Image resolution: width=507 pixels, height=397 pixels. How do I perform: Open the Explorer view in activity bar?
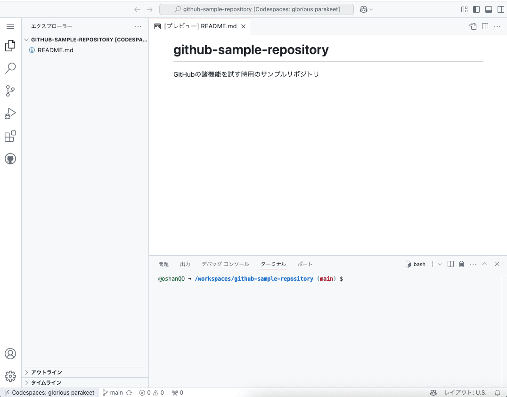click(x=10, y=46)
